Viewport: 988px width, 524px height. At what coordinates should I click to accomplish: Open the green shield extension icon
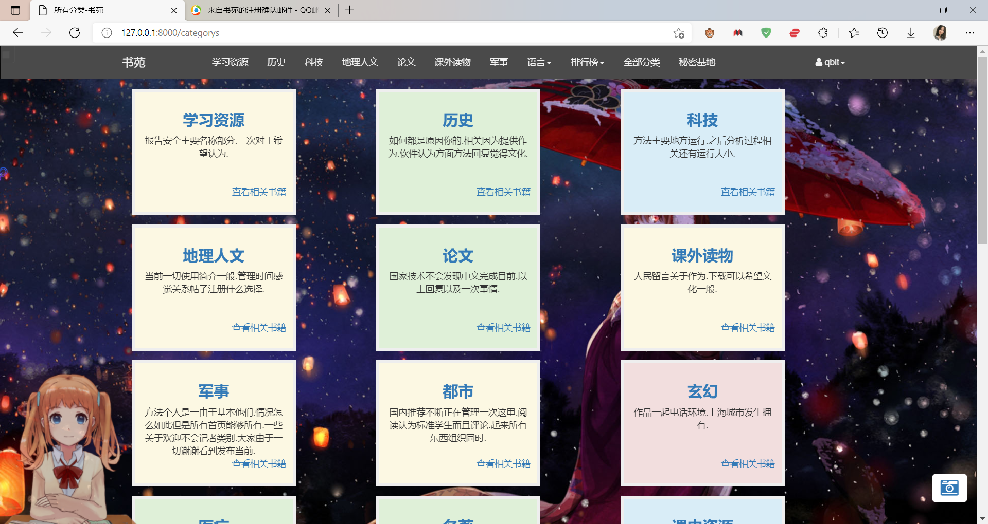pos(766,33)
